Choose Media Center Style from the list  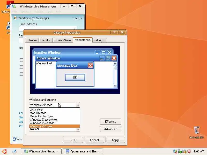tap(54, 116)
